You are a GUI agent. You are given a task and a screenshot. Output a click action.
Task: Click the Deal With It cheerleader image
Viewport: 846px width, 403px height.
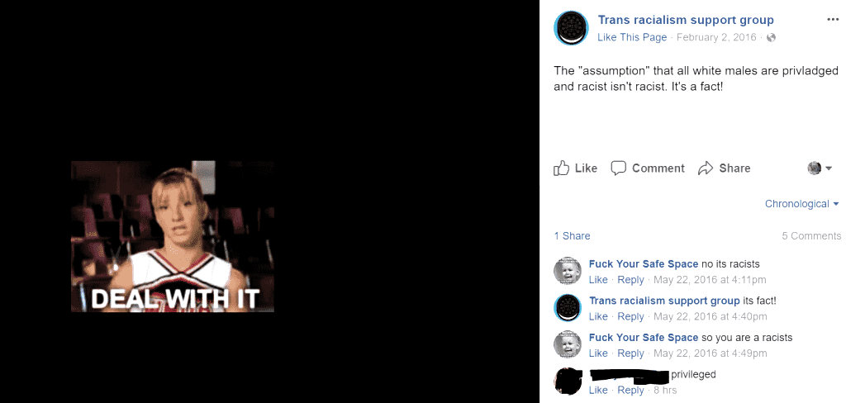[173, 236]
